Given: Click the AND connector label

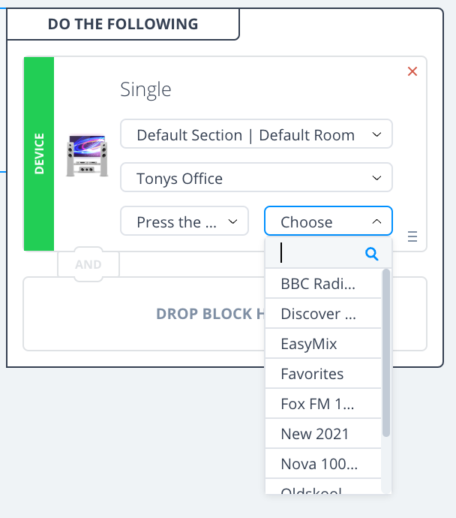Looking at the screenshot, I should (x=88, y=264).
